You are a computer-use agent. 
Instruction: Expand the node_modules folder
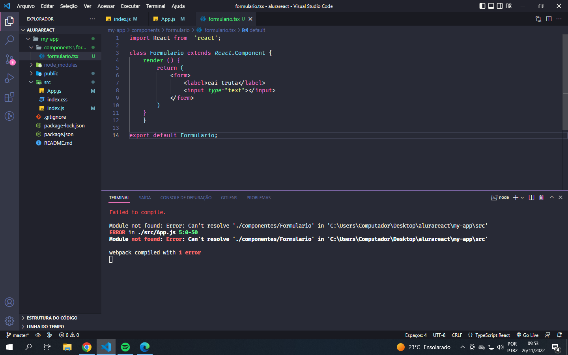[60, 65]
